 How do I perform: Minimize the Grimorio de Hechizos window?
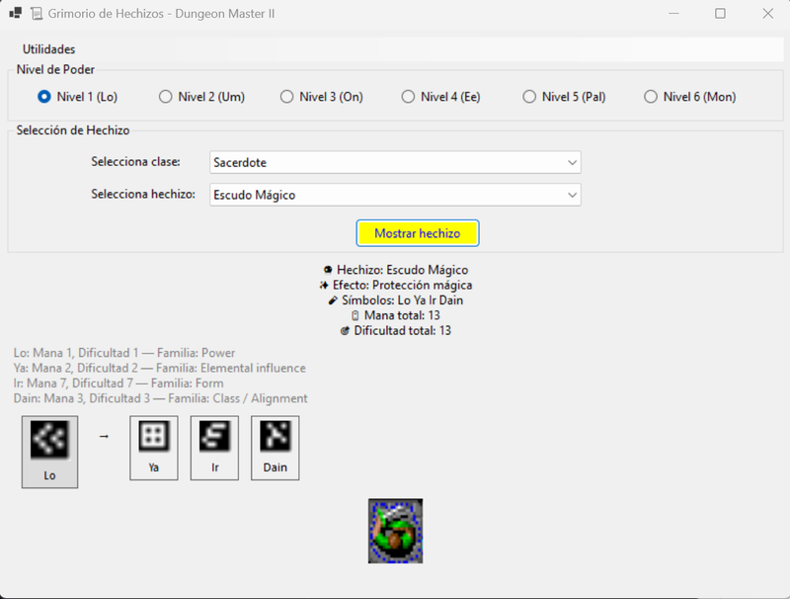673,14
